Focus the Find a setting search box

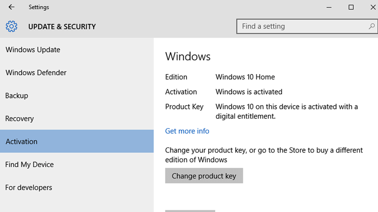pos(307,26)
